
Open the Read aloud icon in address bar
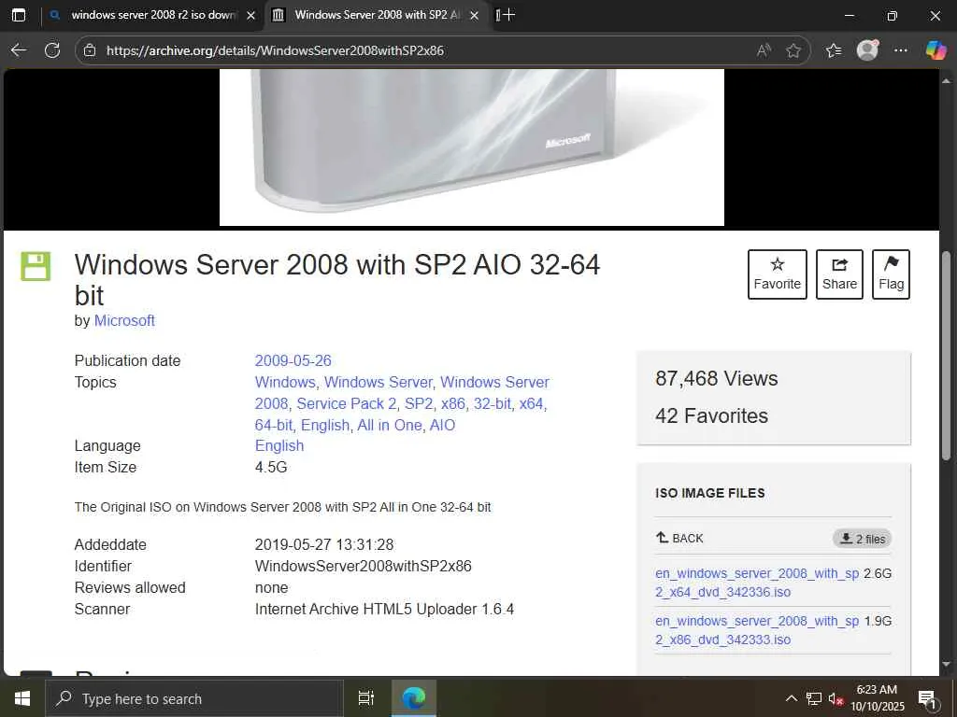(x=763, y=50)
